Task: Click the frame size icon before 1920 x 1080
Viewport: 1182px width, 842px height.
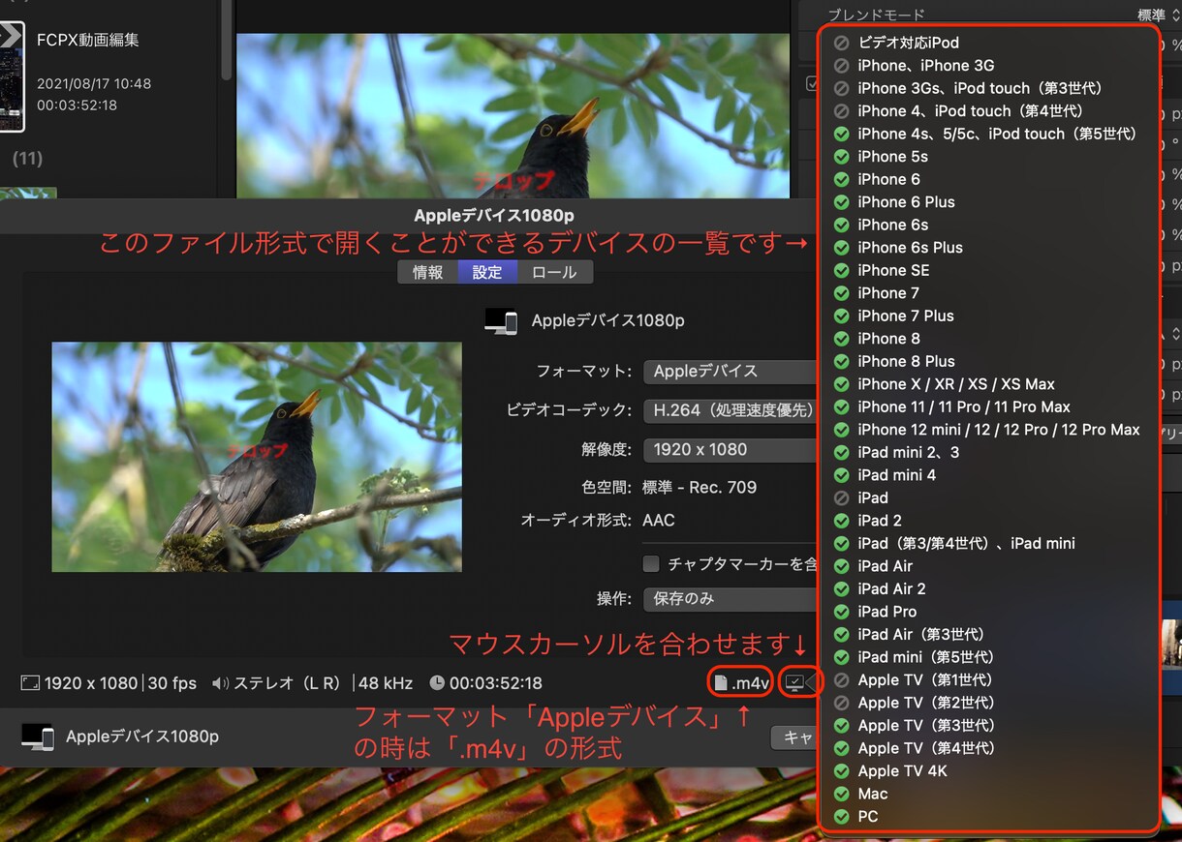Action: point(30,683)
